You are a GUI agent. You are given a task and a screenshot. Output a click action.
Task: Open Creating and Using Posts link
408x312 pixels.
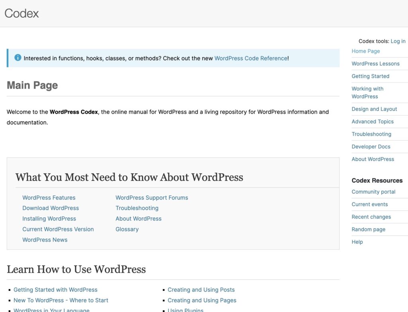(201, 290)
